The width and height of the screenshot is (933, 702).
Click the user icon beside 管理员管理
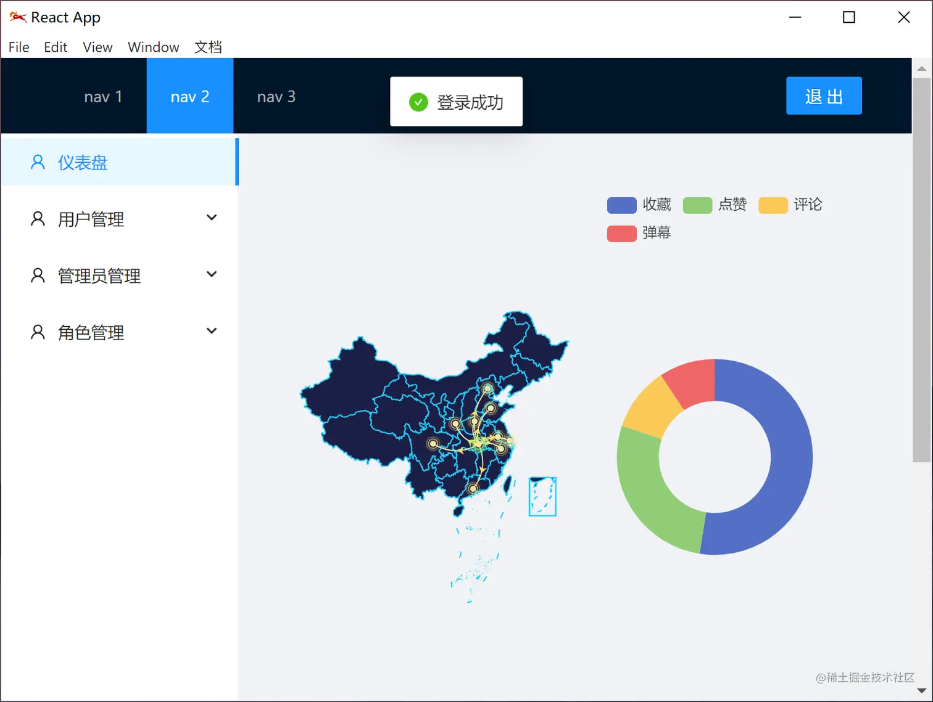[x=38, y=275]
